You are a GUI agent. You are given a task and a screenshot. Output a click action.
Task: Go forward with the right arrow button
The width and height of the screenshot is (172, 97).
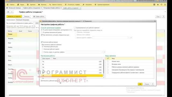click(12, 12)
